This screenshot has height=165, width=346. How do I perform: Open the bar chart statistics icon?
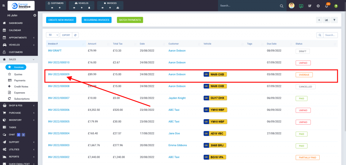click(326, 20)
